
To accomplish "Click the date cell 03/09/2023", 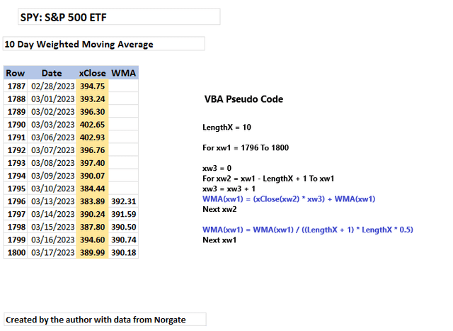I will pyautogui.click(x=52, y=175).
